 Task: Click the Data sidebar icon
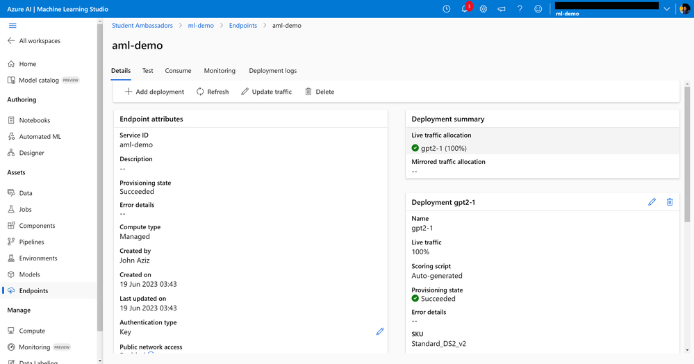(12, 192)
